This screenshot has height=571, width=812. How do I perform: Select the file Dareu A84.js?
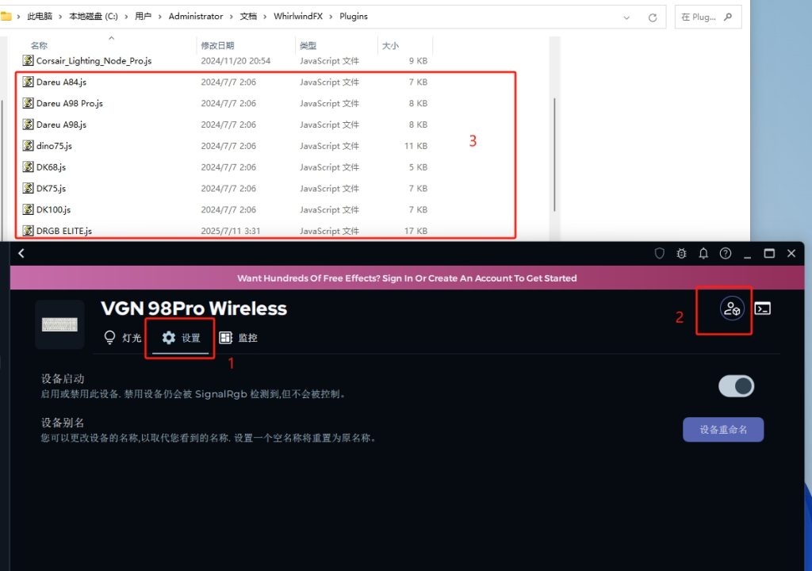pos(61,82)
